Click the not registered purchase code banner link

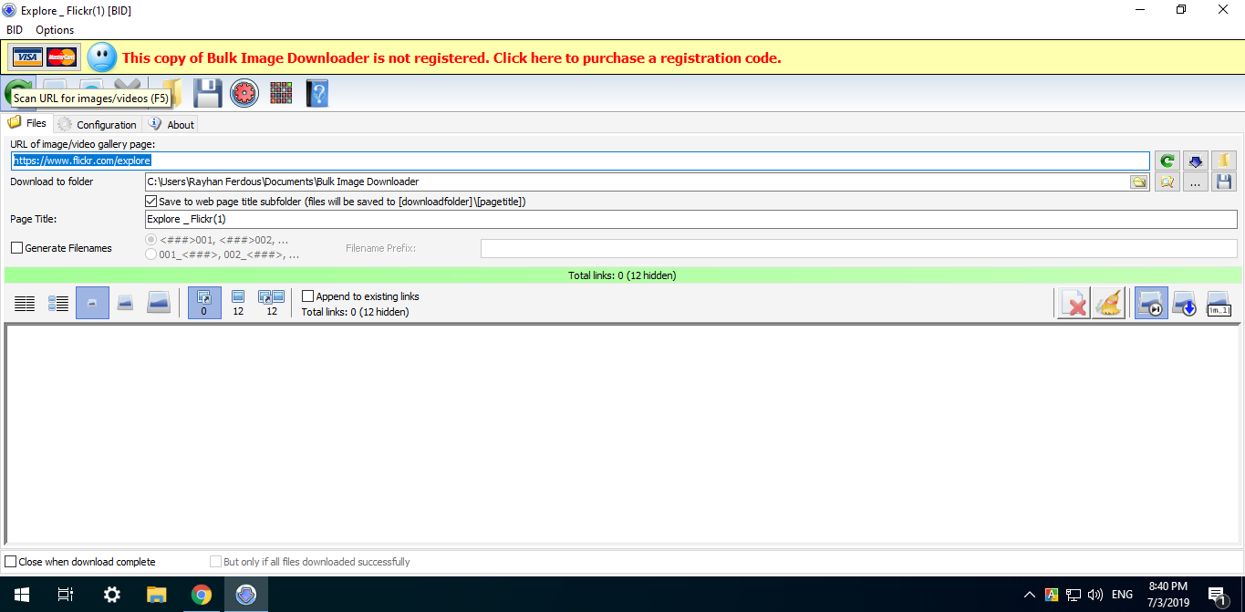click(451, 57)
